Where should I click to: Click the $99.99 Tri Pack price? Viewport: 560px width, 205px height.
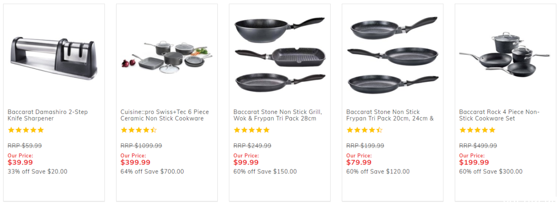[246, 163]
